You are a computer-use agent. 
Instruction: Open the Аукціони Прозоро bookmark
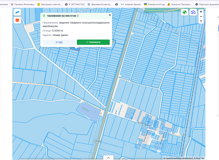180,5
